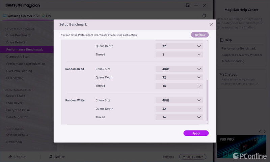The width and height of the screenshot is (270, 162).
Task: Click the picture-in-picture window icon
Action: tap(188, 5)
